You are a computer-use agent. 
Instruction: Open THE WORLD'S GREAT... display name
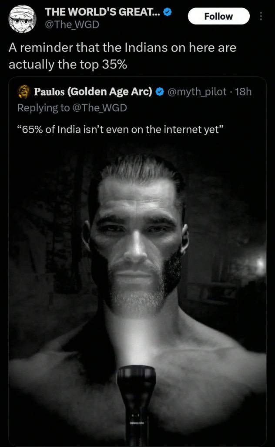(104, 12)
